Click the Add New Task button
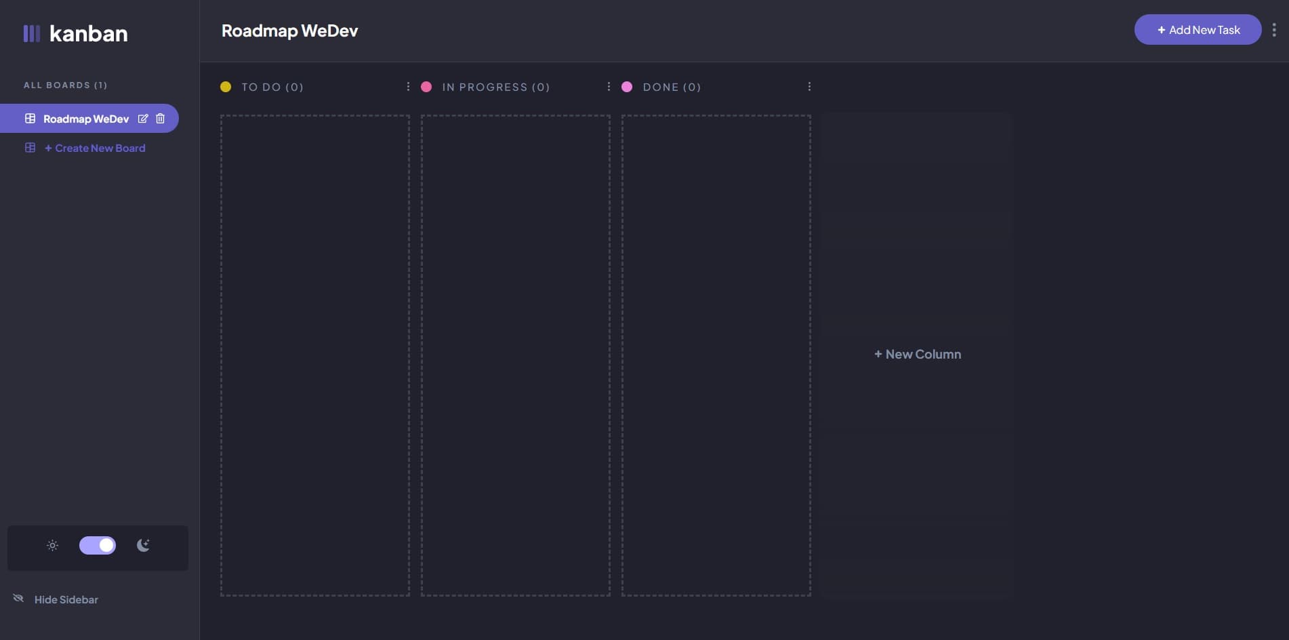The image size is (1289, 640). 1198,30
